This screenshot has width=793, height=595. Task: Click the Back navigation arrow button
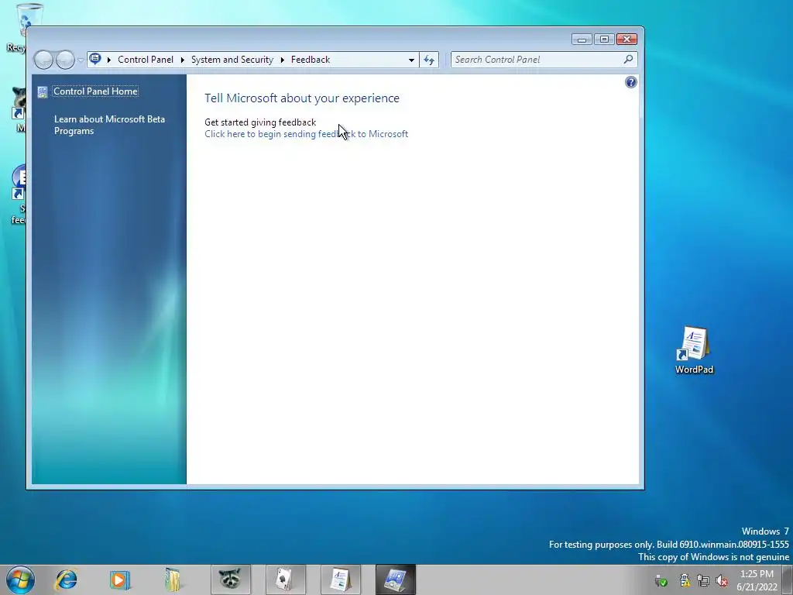tap(43, 60)
